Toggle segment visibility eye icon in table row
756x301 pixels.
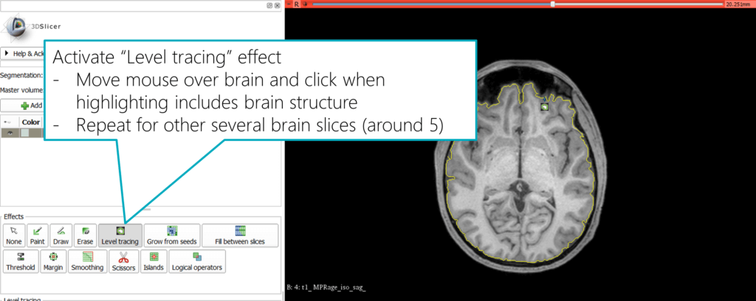pos(11,133)
